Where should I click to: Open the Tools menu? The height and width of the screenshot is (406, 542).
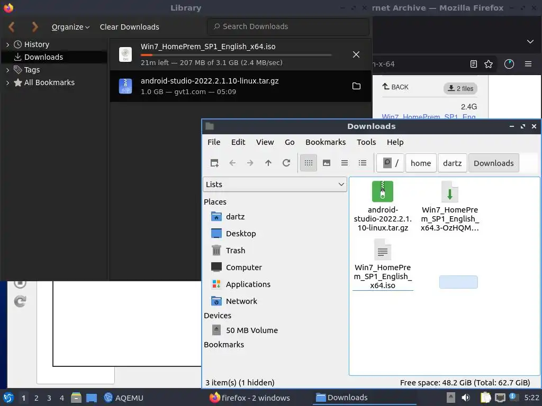pos(366,142)
